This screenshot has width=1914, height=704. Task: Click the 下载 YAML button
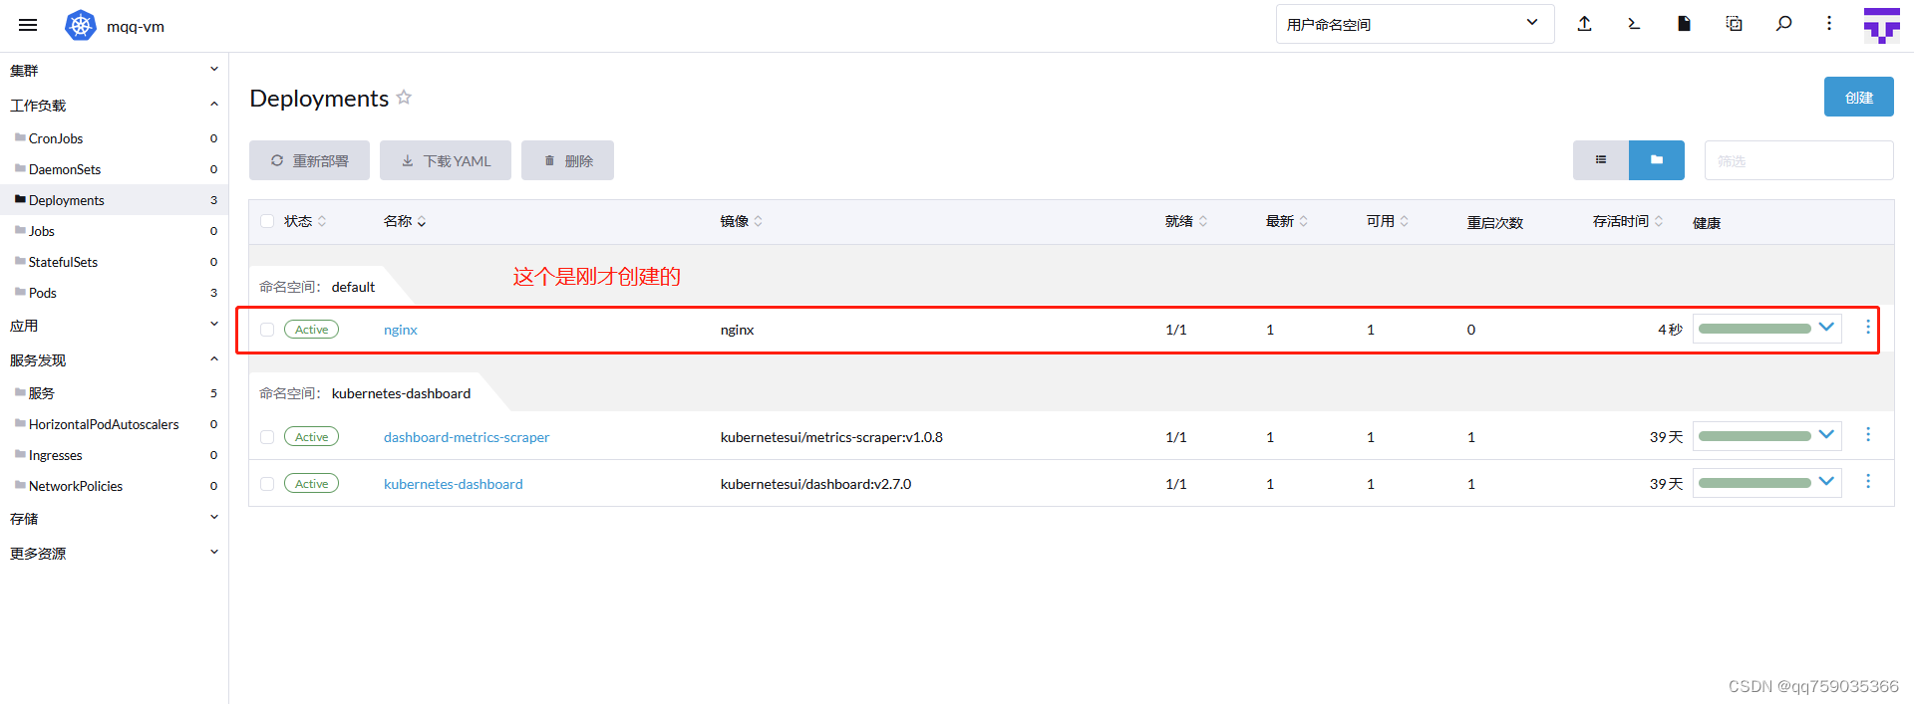coord(446,160)
